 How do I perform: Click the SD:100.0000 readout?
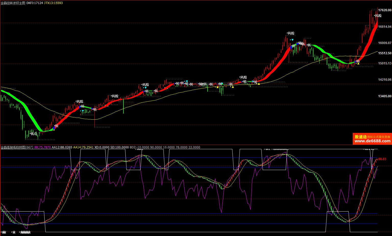[120, 147]
